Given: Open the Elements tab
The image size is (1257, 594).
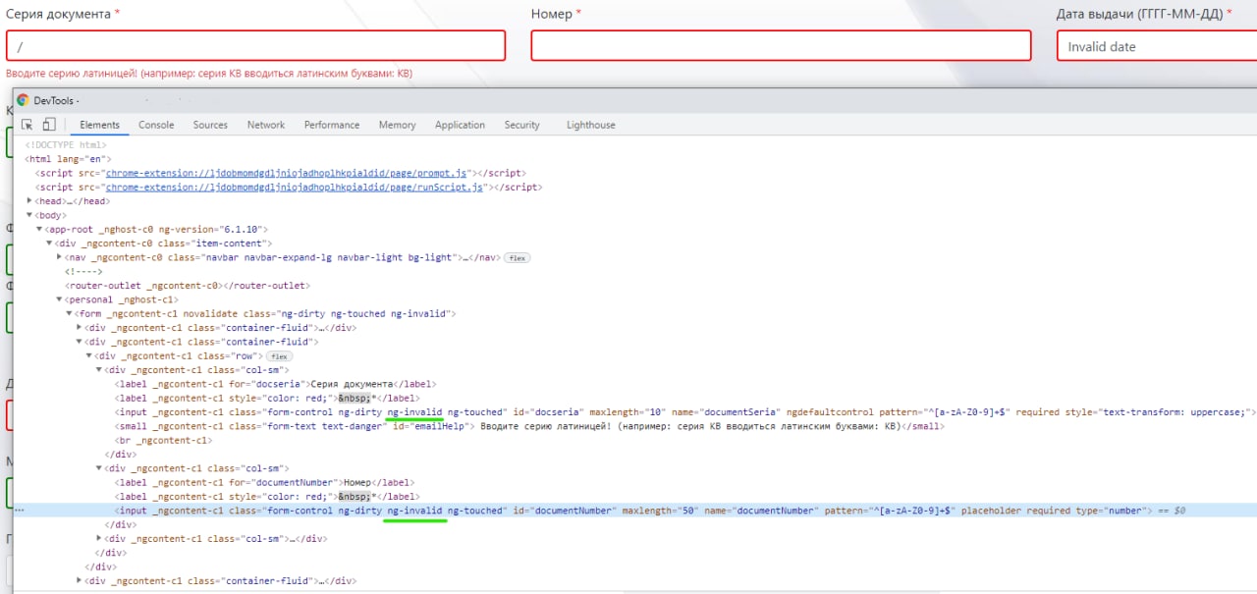Looking at the screenshot, I should [x=100, y=125].
